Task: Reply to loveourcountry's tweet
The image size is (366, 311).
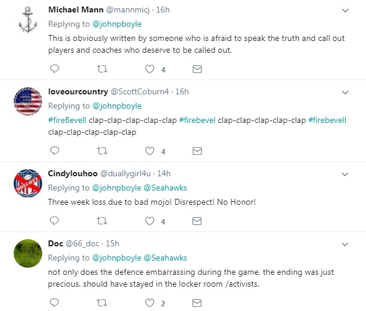Action: [x=55, y=151]
